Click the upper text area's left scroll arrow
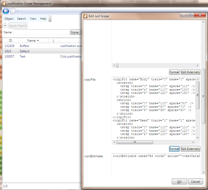 coord(114,66)
